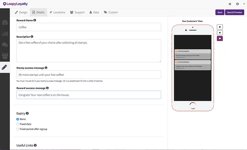Viewport: 247px width, 150px height.
Task: Click the placeholder hint text under stamp message
Action: 60,81
